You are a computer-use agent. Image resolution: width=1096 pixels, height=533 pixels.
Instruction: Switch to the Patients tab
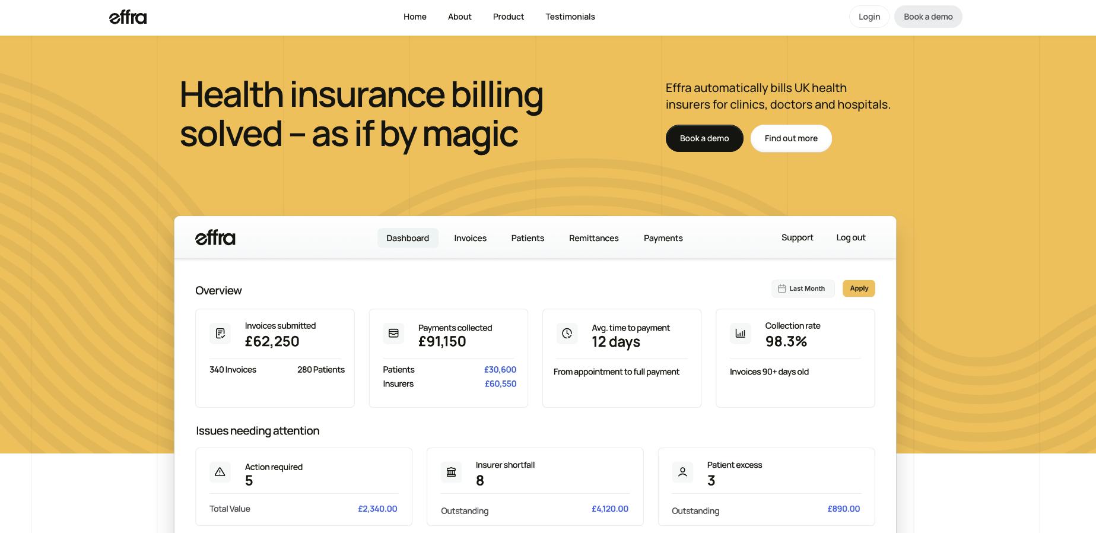point(528,238)
